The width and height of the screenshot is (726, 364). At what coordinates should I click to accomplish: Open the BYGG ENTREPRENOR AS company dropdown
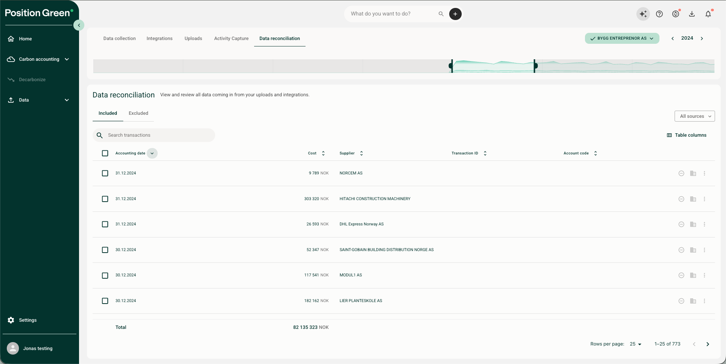(x=622, y=39)
